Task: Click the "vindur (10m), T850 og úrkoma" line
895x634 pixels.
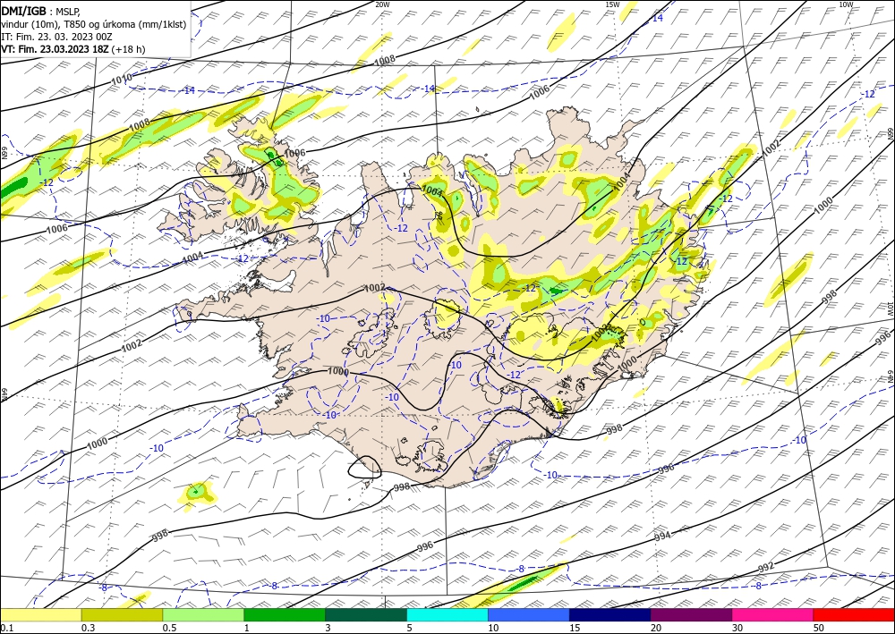Action: pyautogui.click(x=94, y=24)
